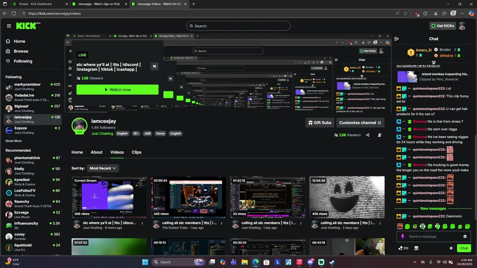Screen dimensions: 477x268
Task: Switch to 'Stream - Kick Dashboard' browser tab
Action: (x=40, y=4)
